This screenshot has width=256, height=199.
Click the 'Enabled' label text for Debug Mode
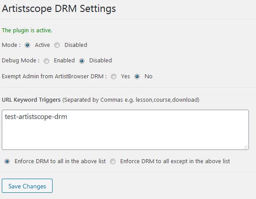64,61
